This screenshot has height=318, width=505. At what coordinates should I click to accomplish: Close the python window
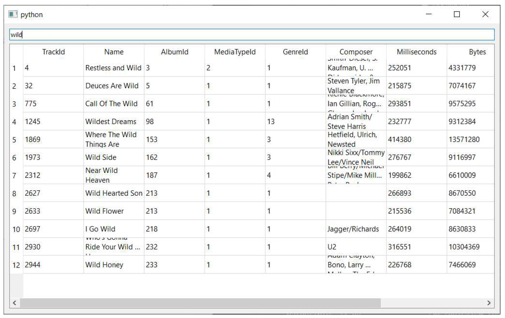click(x=485, y=14)
